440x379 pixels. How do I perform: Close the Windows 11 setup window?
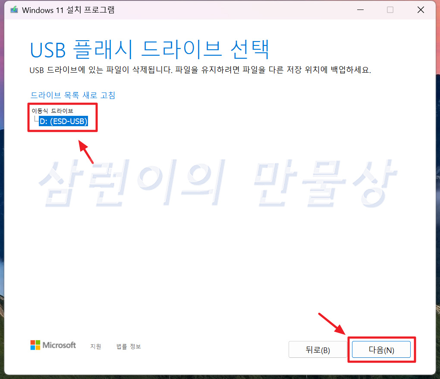(421, 10)
